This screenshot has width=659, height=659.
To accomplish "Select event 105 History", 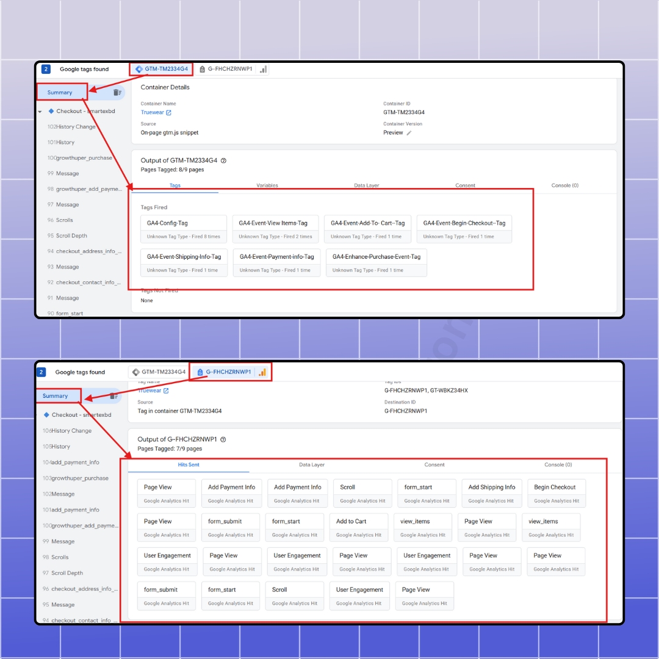I will tap(56, 446).
